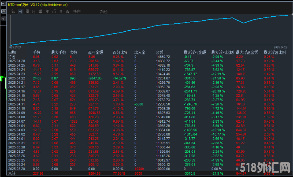
Task: Select the 2025.04.03 date row
Action: tap(17, 130)
